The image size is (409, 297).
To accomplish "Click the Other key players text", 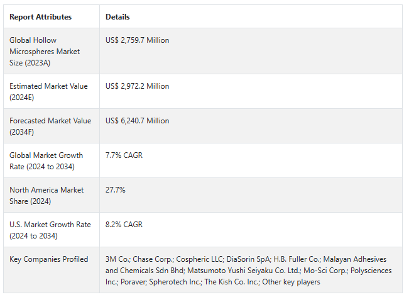I will (291, 282).
